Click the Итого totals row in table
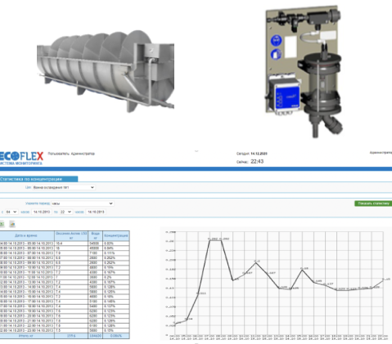 click(x=65, y=336)
